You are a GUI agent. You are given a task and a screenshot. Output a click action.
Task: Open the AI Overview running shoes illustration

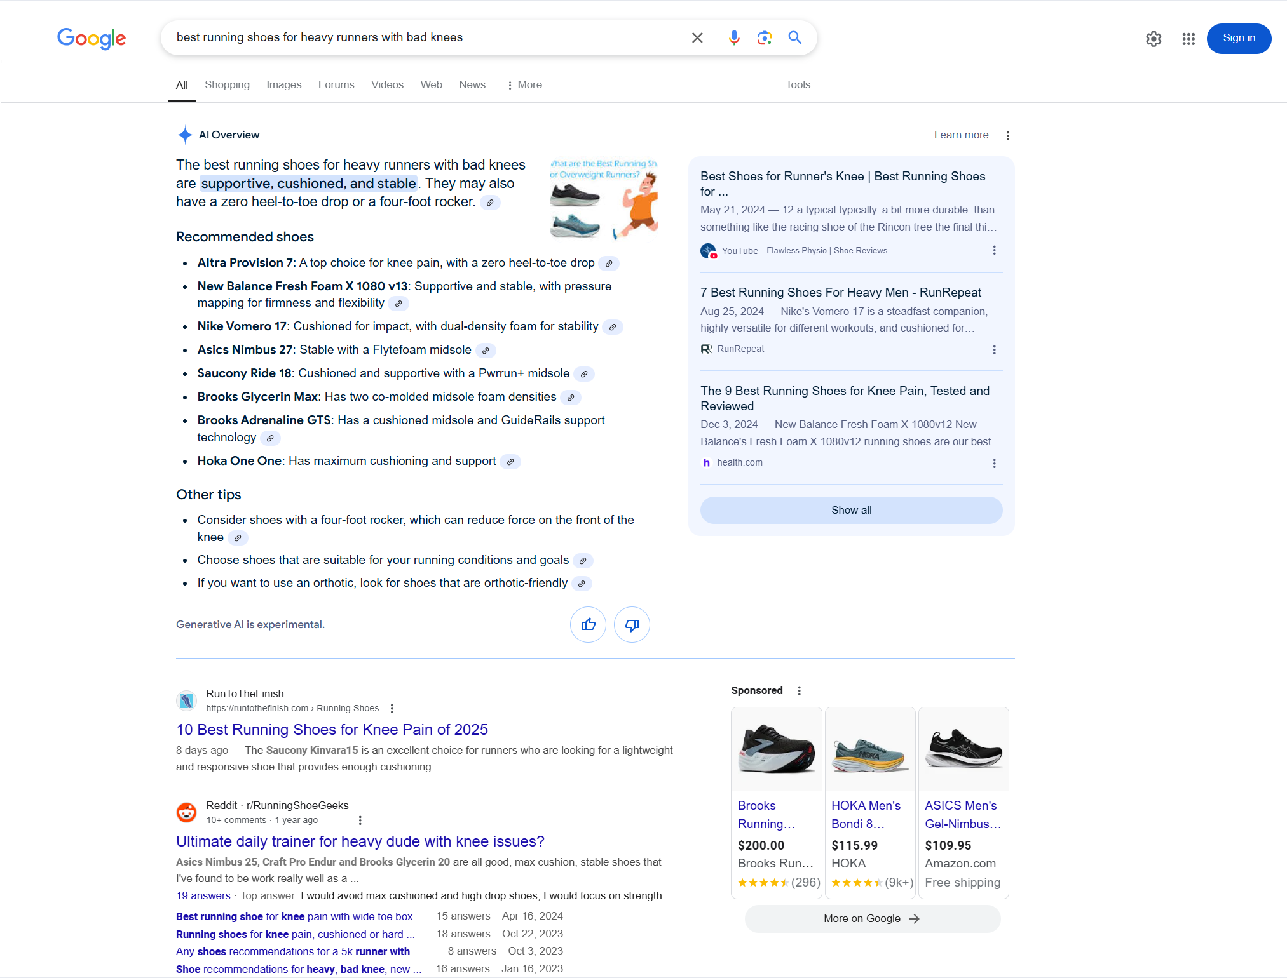pyautogui.click(x=604, y=199)
